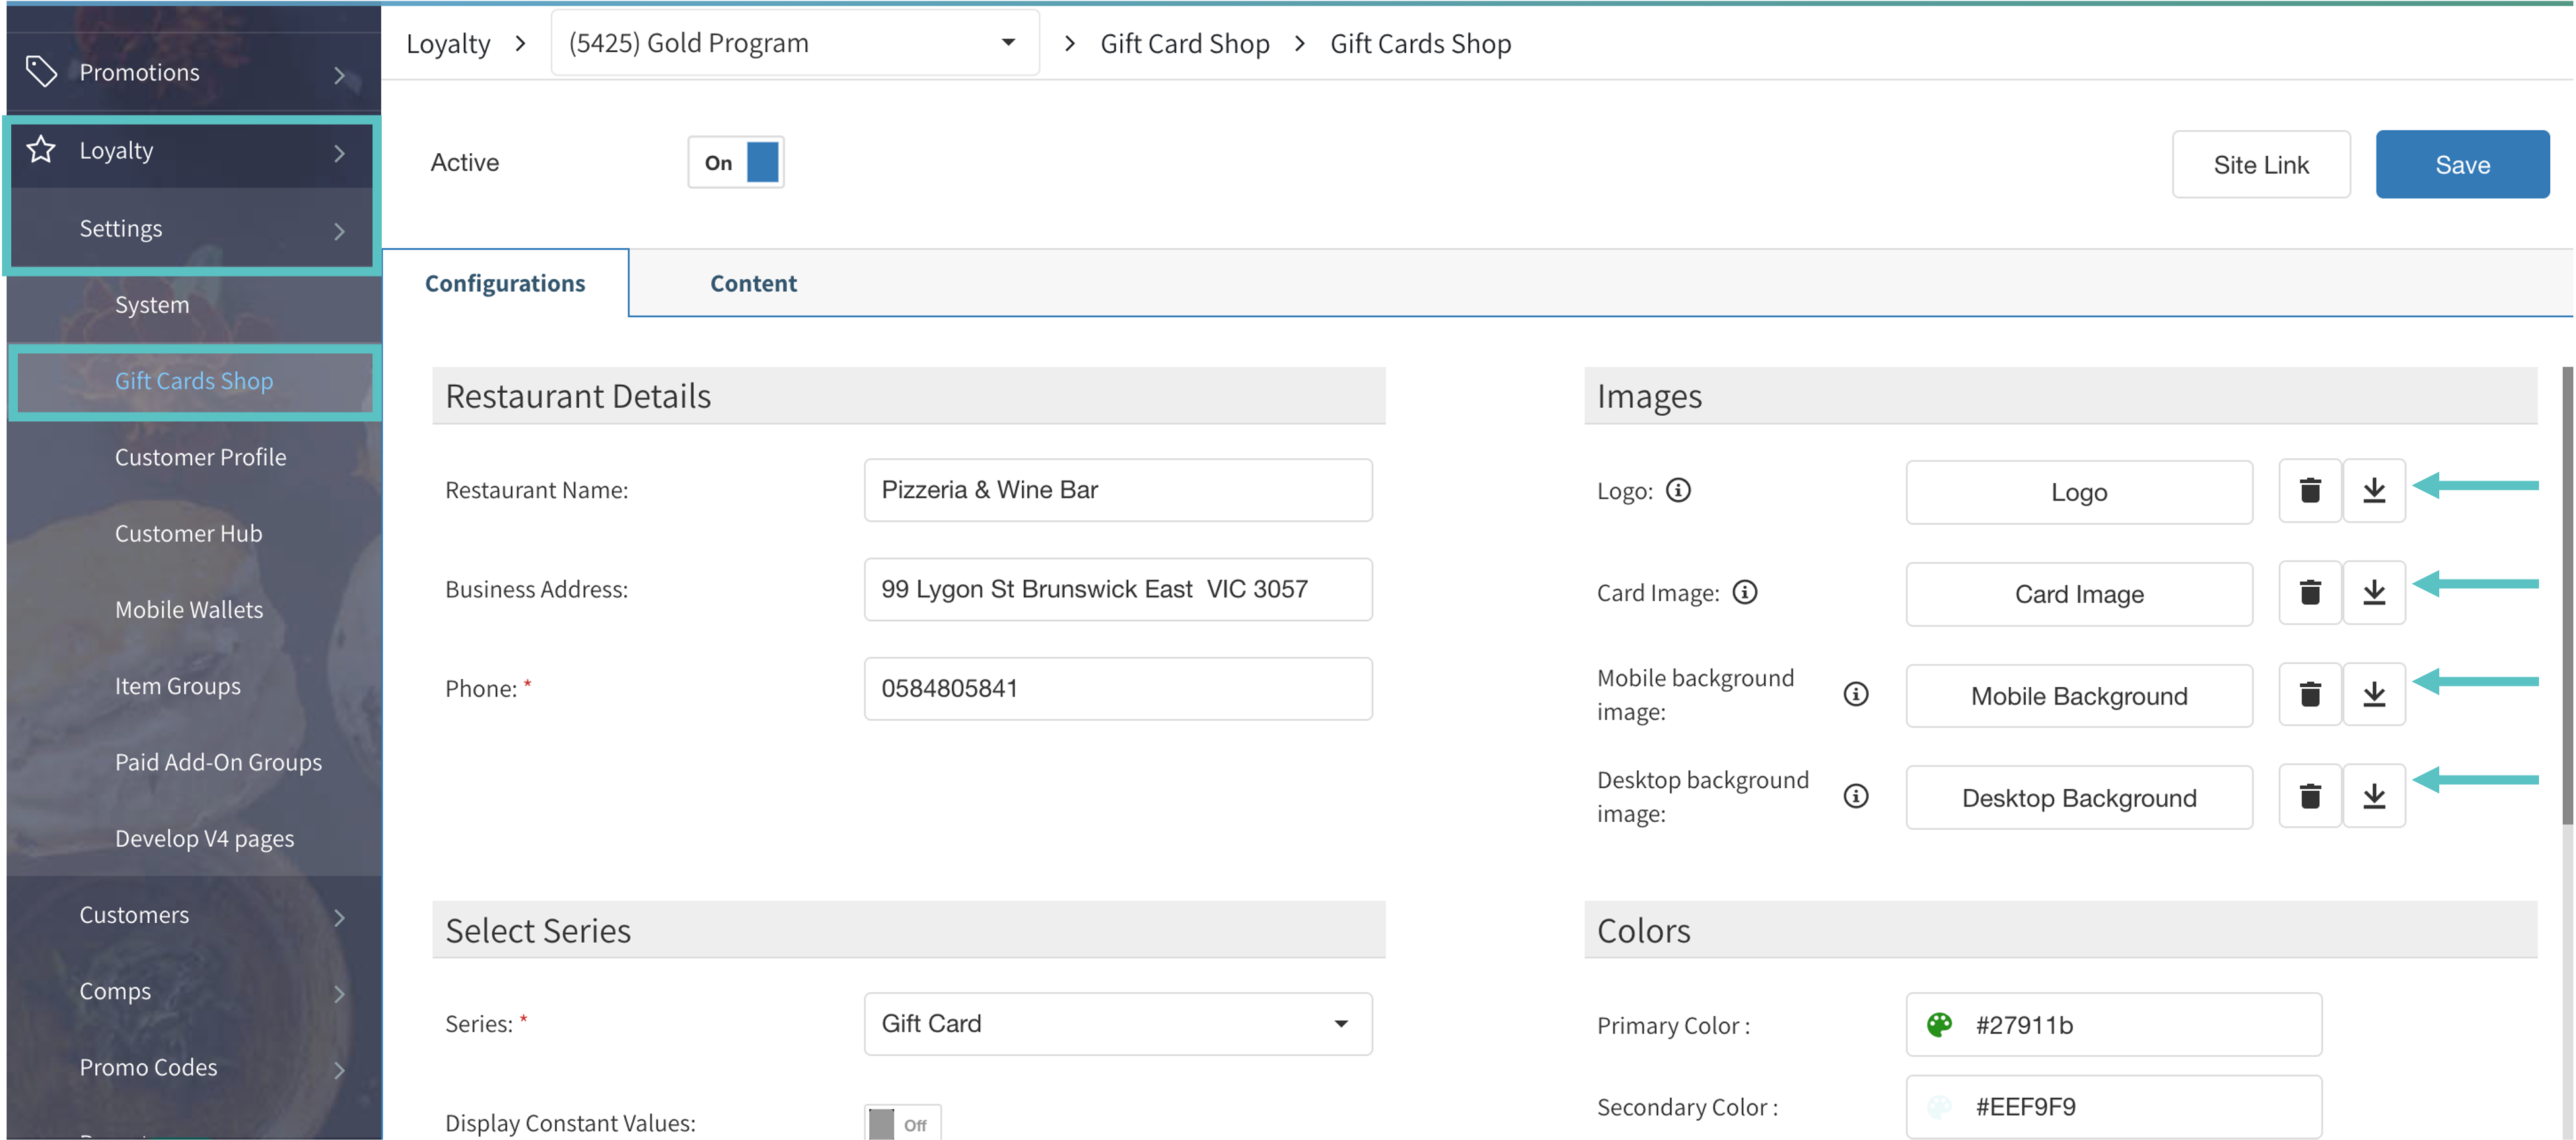This screenshot has height=1140, width=2576.
Task: Enable Display Constant Values toggle
Action: 902,1124
